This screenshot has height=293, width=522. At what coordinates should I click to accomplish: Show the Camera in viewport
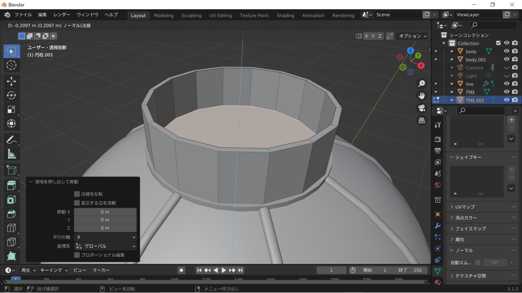click(507, 68)
